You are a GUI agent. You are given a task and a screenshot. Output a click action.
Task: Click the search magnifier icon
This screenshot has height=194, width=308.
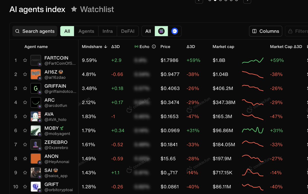tap(17, 31)
